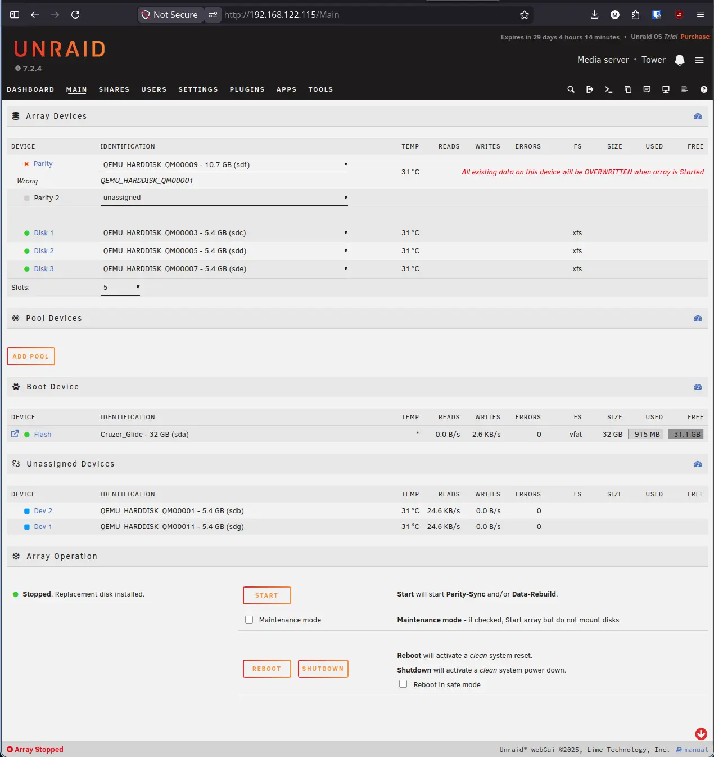Open the Dev 1 device link
The height and width of the screenshot is (757, 714).
43,527
